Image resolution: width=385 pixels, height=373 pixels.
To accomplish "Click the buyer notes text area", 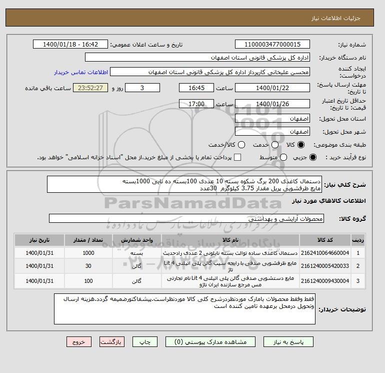I will 184,309.
